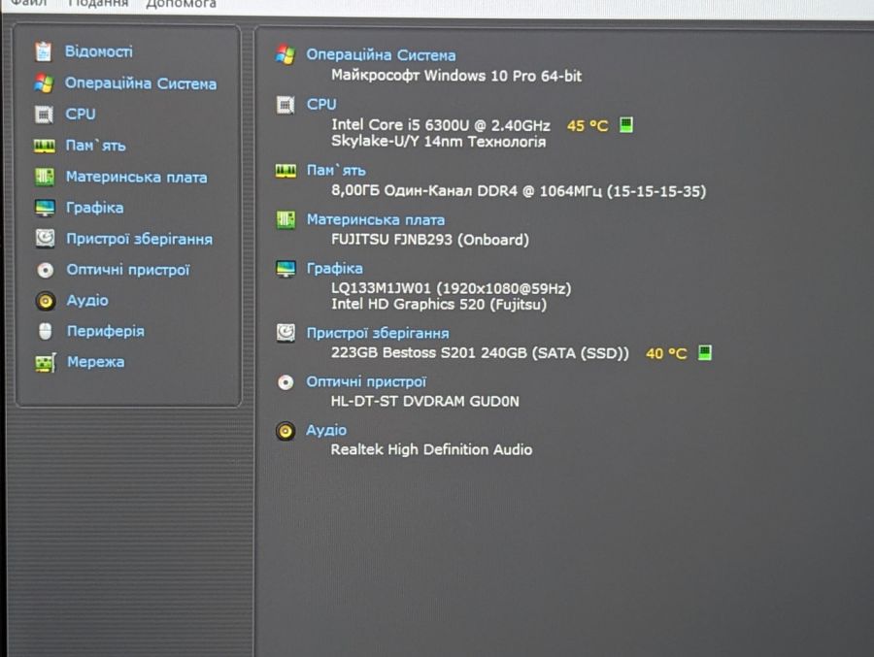Screen dimensions: 874x657
Task: Open Материнська плата heading link in summary
Action: click(x=376, y=220)
